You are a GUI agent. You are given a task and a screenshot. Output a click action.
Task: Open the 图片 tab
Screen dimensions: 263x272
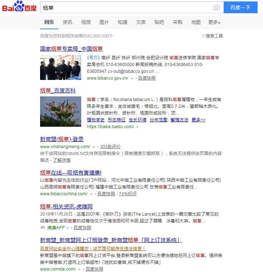tap(104, 22)
